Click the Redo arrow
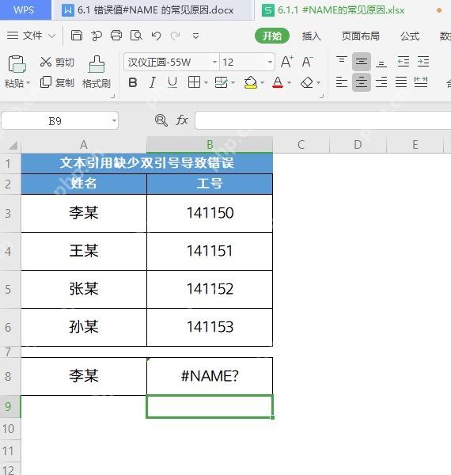451x475 pixels. pyautogui.click(x=176, y=36)
